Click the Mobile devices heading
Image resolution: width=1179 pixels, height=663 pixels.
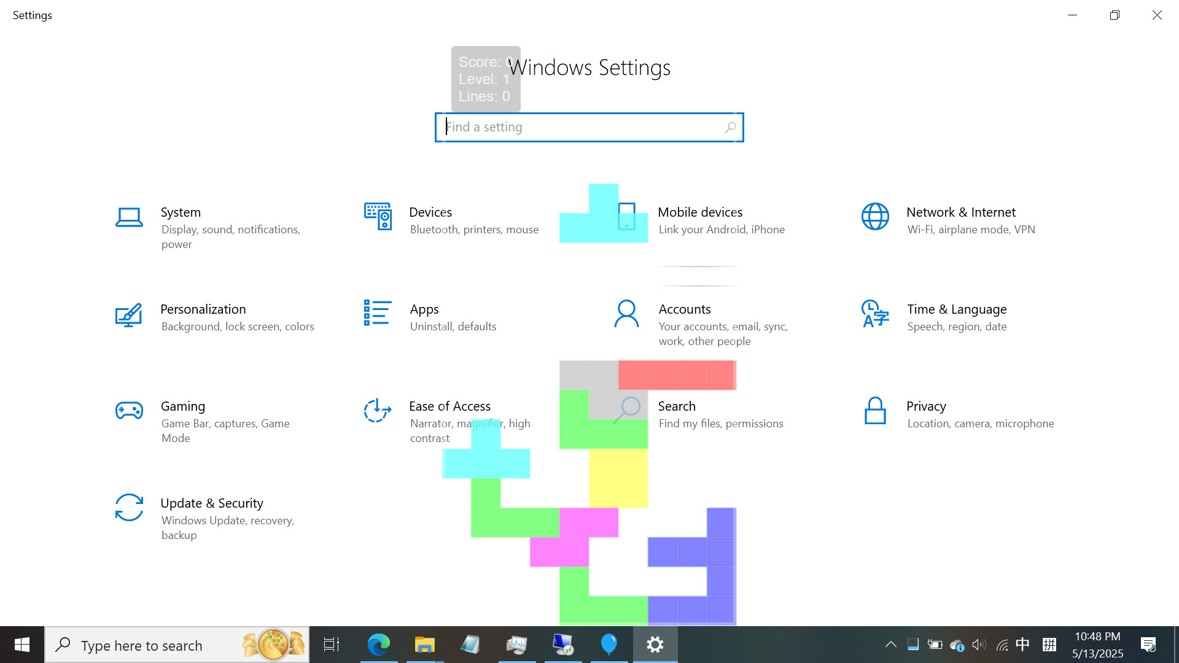(x=700, y=212)
